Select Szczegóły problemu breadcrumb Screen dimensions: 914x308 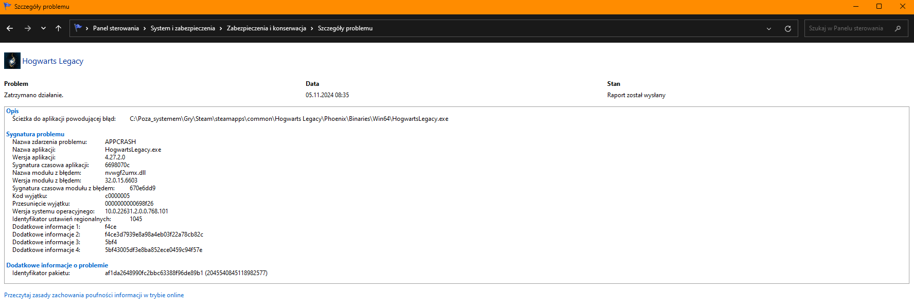[x=345, y=28]
